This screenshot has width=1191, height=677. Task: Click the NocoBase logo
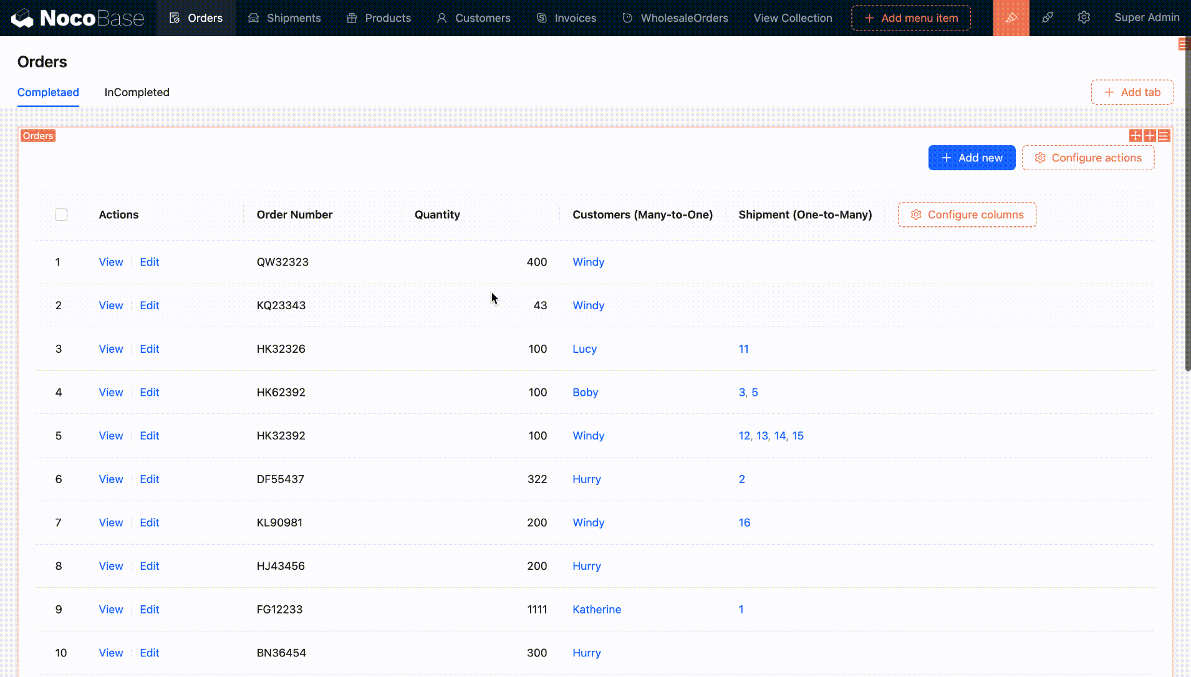78,18
